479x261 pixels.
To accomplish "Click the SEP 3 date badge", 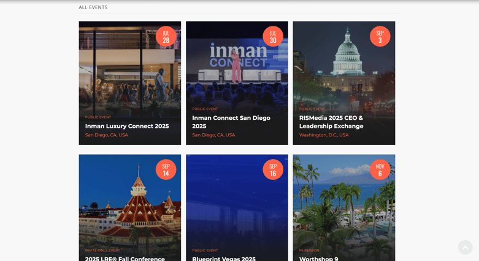I will [x=380, y=36].
